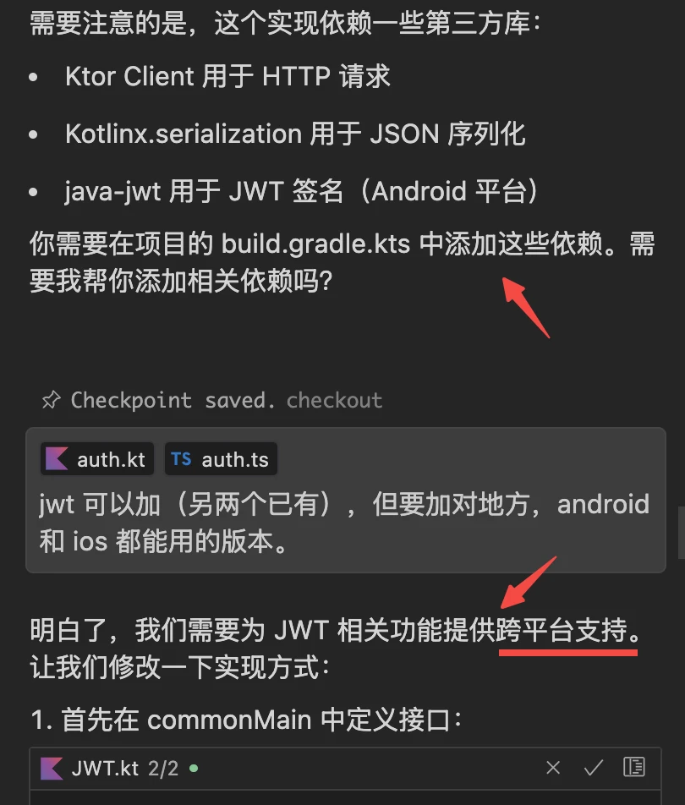Click the checkout link after Checkpoint saved

(x=334, y=401)
